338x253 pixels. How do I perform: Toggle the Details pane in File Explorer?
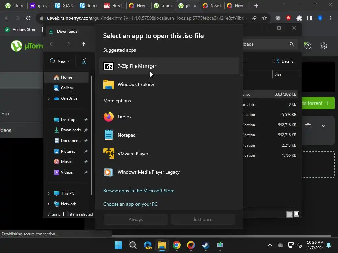coord(283,61)
